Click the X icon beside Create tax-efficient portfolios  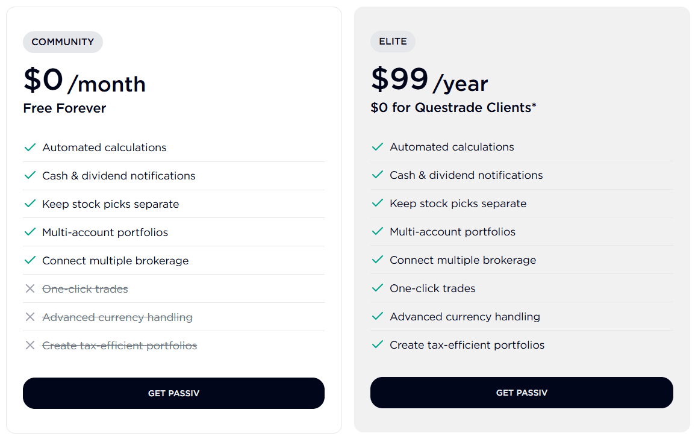(30, 346)
